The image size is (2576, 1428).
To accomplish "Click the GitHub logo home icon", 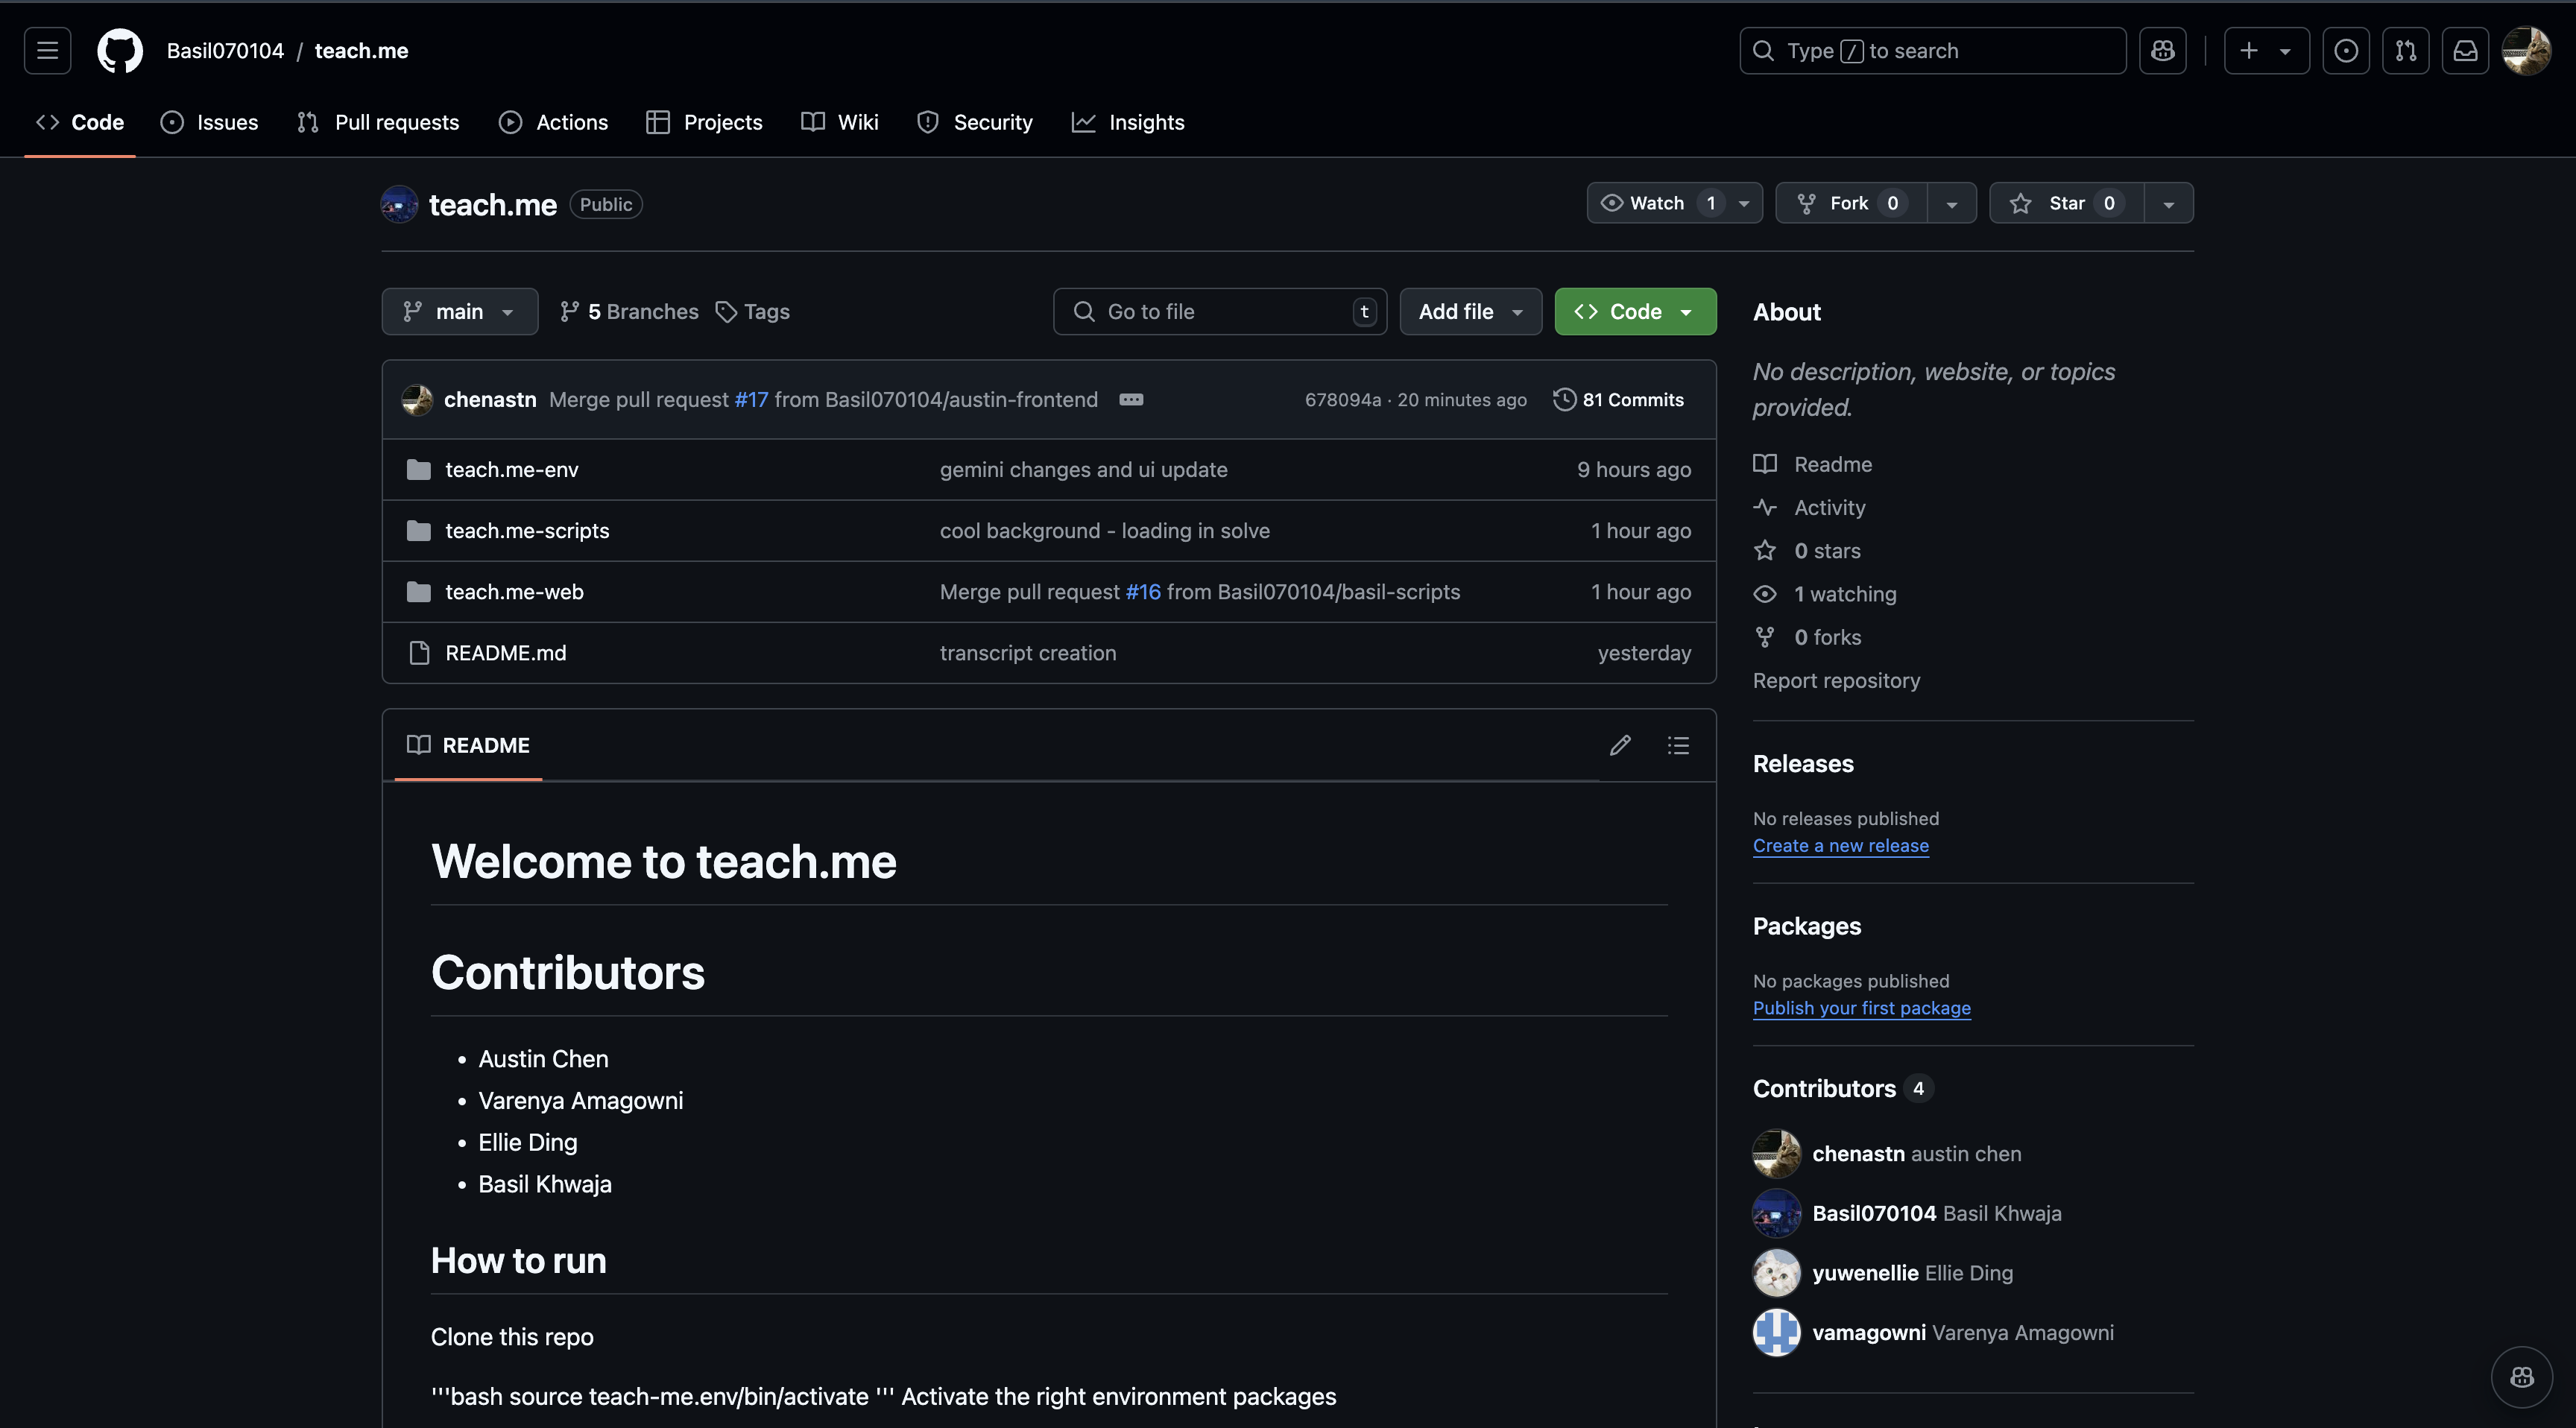I will coord(120,51).
